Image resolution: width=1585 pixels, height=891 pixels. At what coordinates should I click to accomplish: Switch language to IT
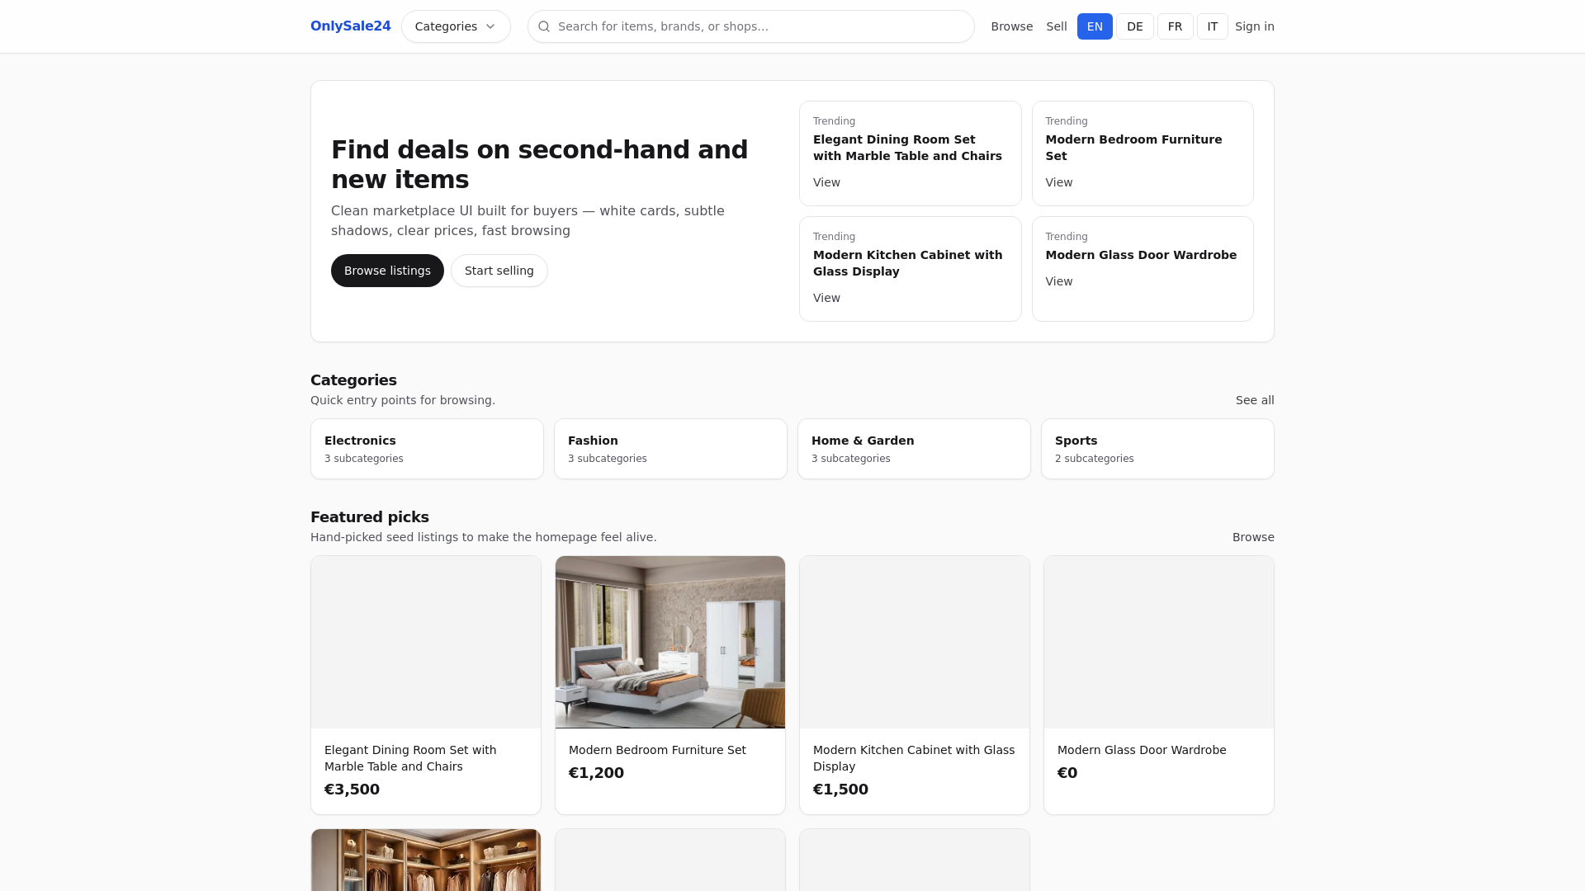click(1212, 26)
